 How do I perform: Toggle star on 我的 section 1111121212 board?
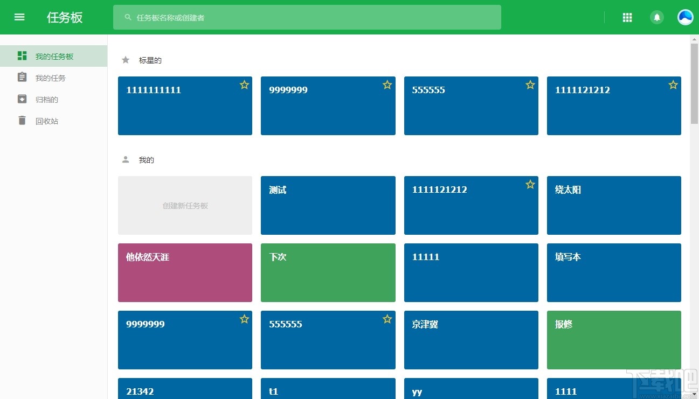tap(530, 185)
